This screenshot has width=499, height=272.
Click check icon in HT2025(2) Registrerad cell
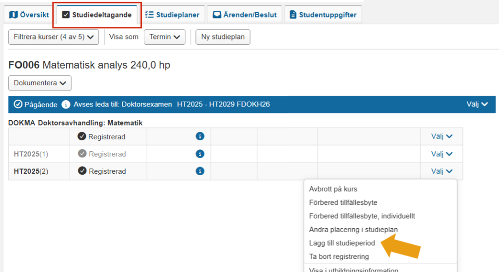[x=82, y=171]
